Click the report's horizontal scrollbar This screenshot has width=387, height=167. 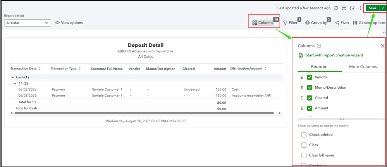pos(143,113)
